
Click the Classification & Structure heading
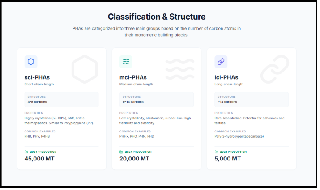click(157, 17)
